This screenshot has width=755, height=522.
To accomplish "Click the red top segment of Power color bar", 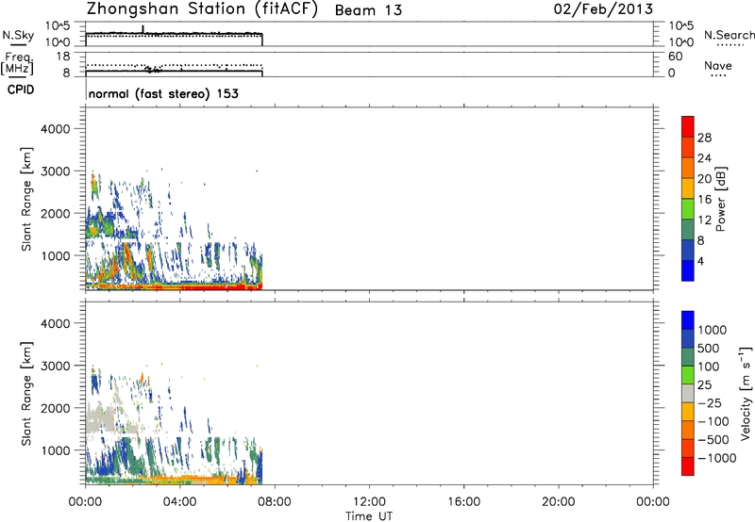I will coord(688,126).
